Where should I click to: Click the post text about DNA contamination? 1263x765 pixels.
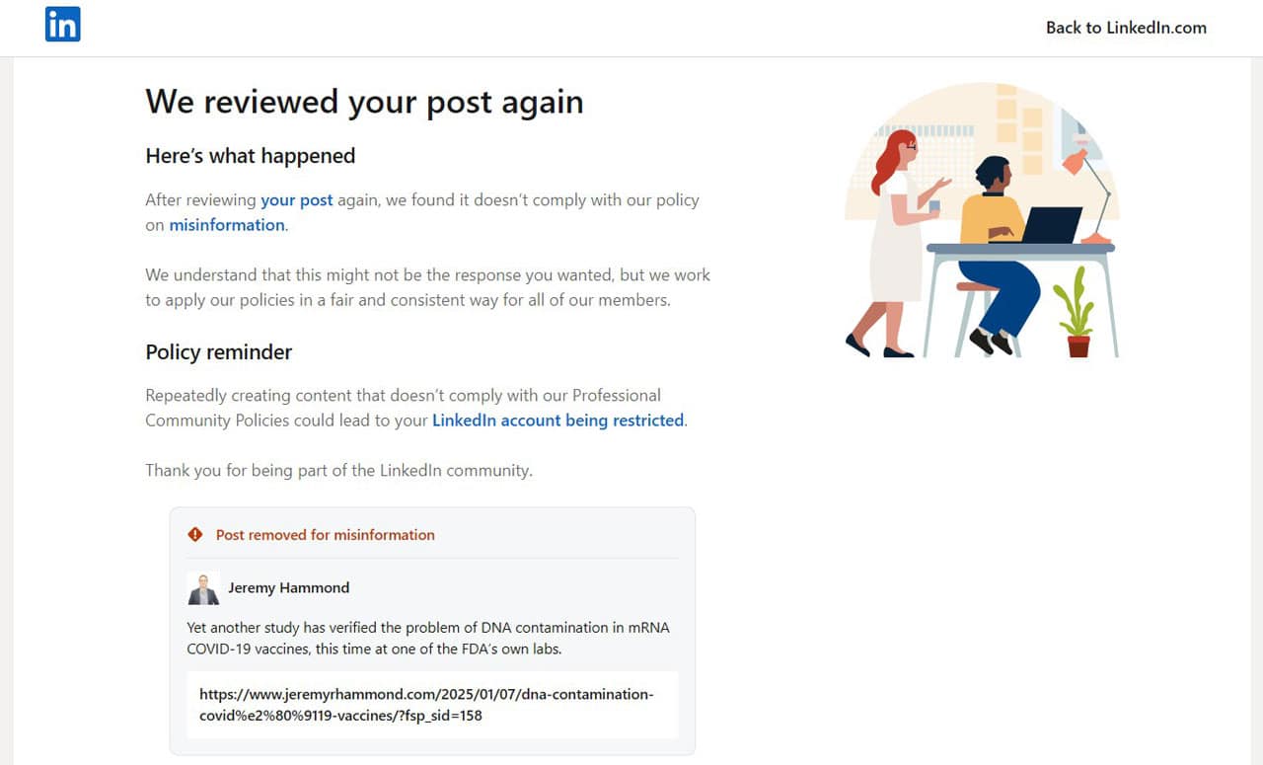point(428,638)
